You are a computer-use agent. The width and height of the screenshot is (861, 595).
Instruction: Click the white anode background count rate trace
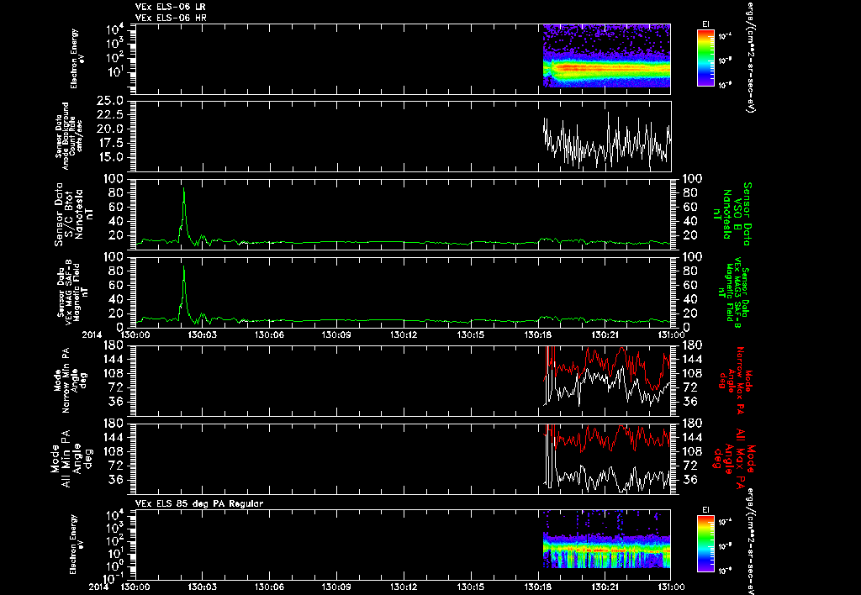click(607, 140)
